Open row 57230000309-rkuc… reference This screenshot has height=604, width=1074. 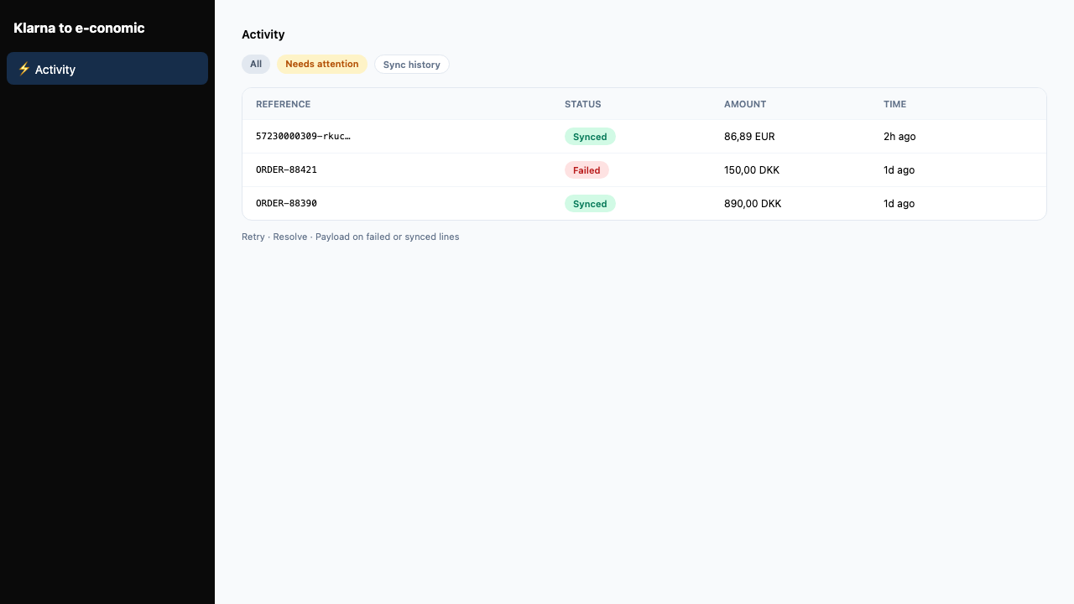304,136
